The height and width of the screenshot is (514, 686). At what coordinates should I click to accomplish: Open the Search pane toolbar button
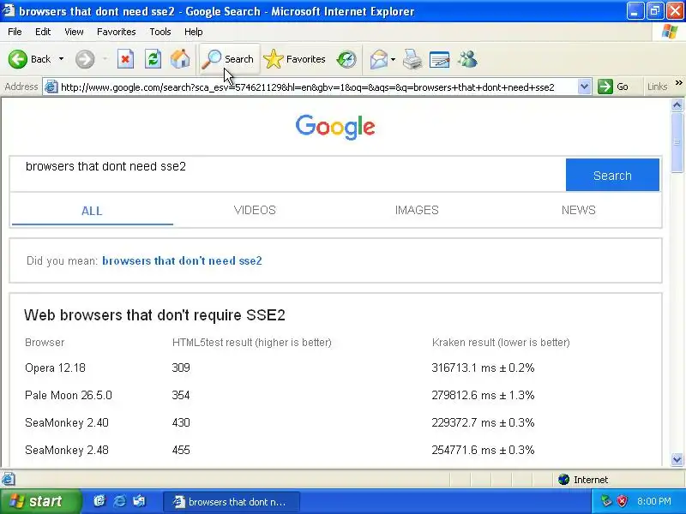(x=229, y=59)
